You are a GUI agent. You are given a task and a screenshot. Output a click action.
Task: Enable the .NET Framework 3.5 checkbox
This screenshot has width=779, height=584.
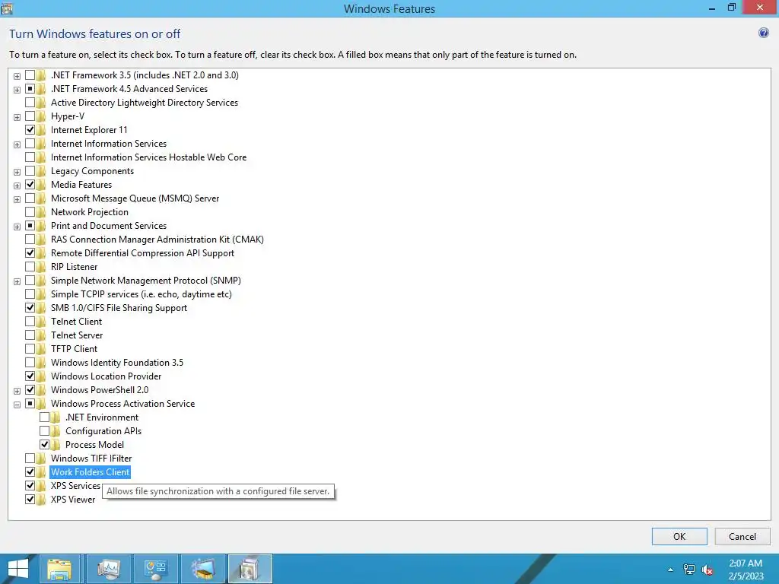pyautogui.click(x=30, y=75)
